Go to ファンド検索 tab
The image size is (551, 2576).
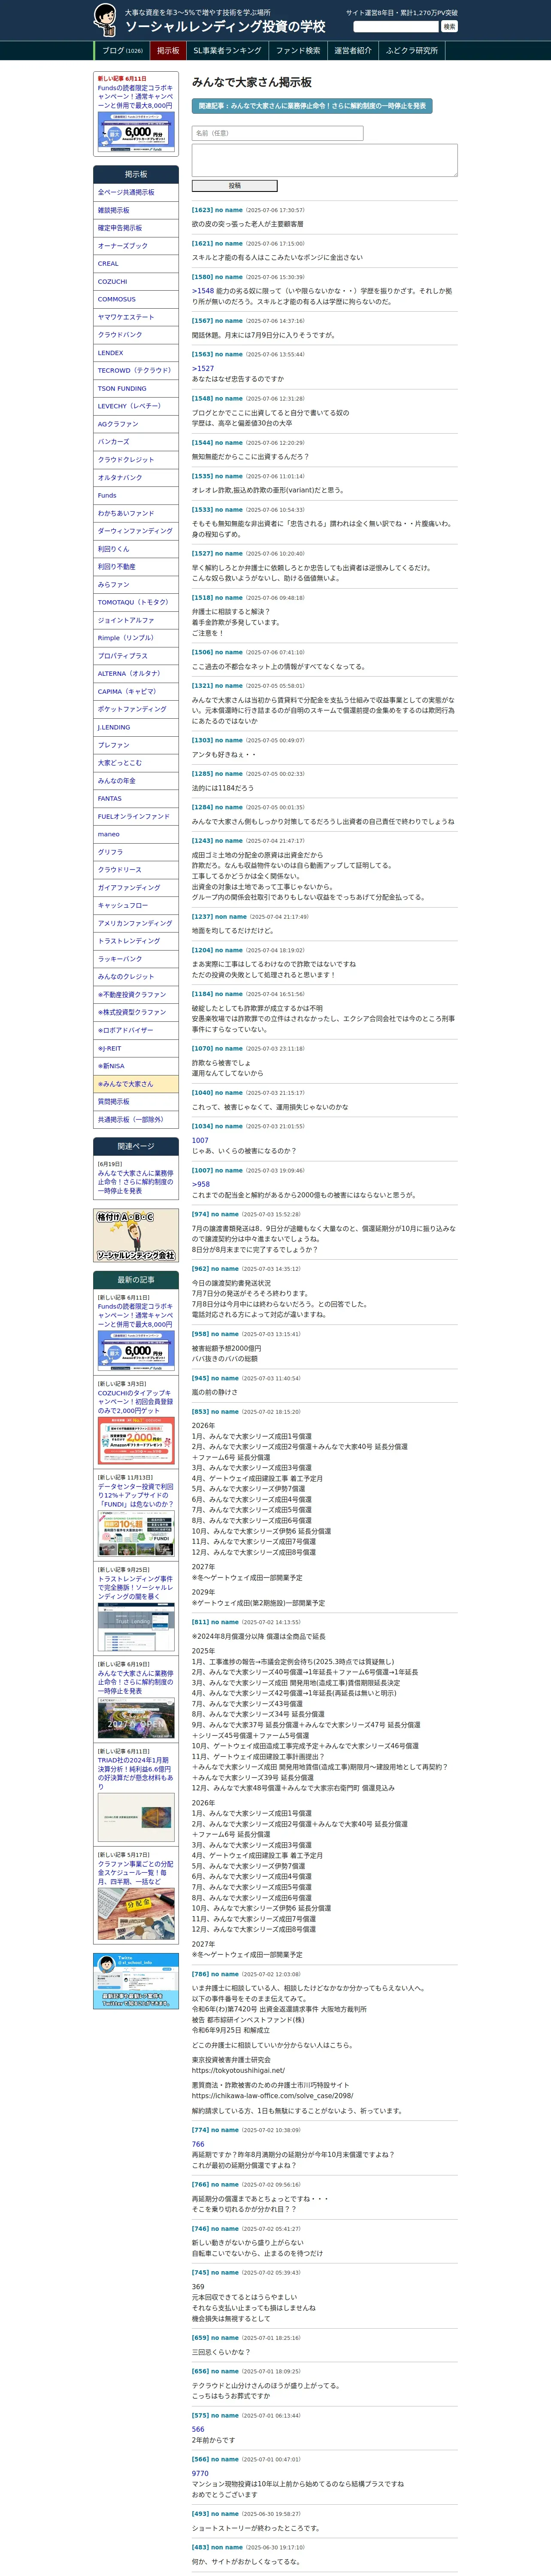tap(298, 51)
